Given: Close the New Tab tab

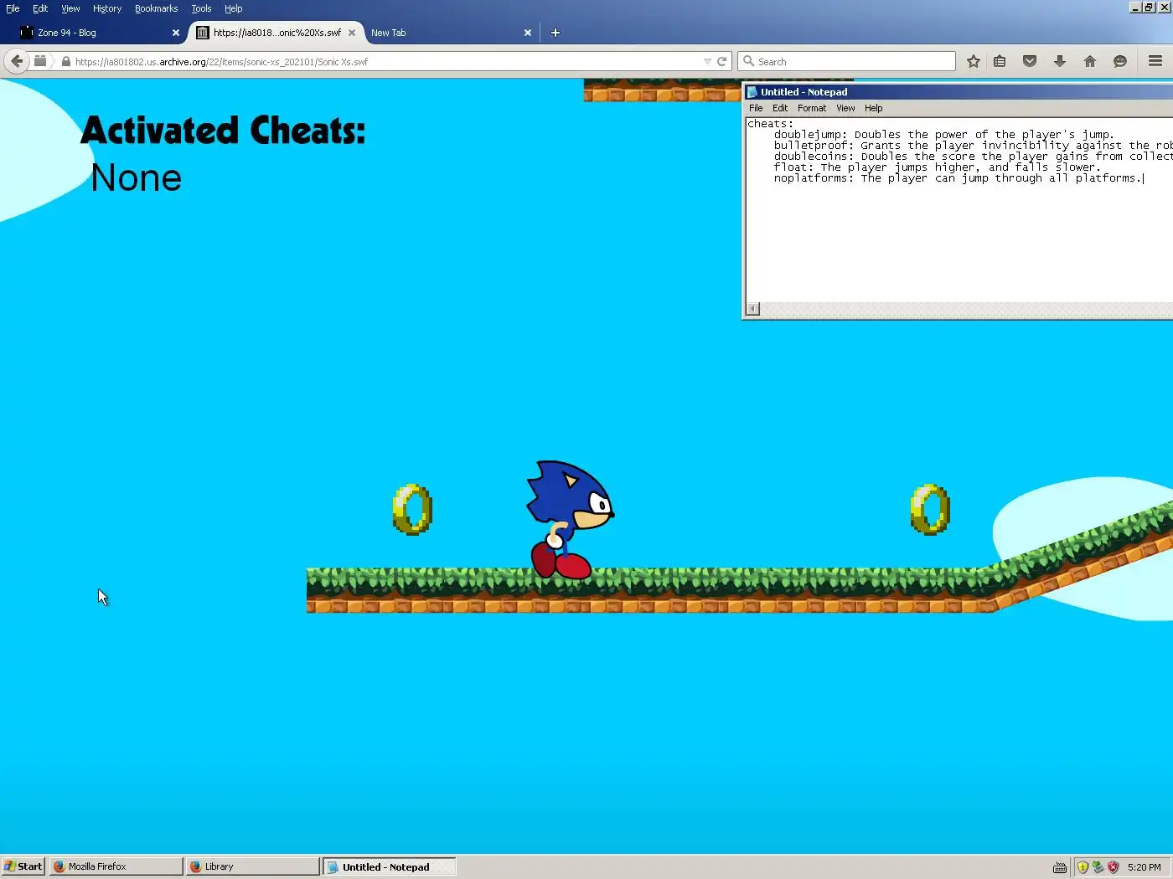Looking at the screenshot, I should [528, 33].
